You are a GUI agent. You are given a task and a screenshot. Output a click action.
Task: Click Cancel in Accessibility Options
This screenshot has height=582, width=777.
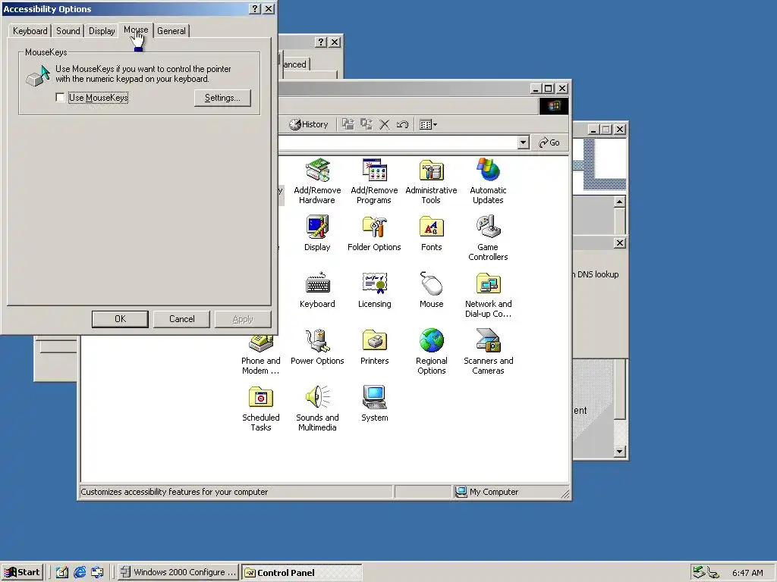182,319
